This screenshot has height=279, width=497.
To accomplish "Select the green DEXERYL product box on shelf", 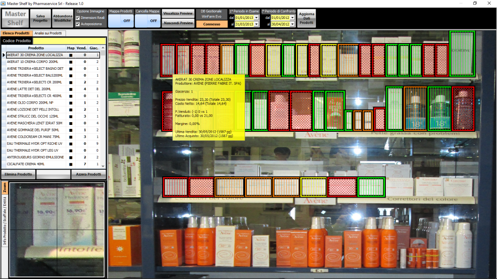I will (x=462, y=53).
